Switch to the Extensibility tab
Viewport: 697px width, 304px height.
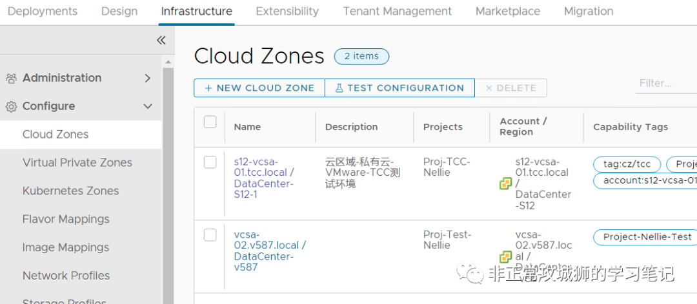point(287,12)
